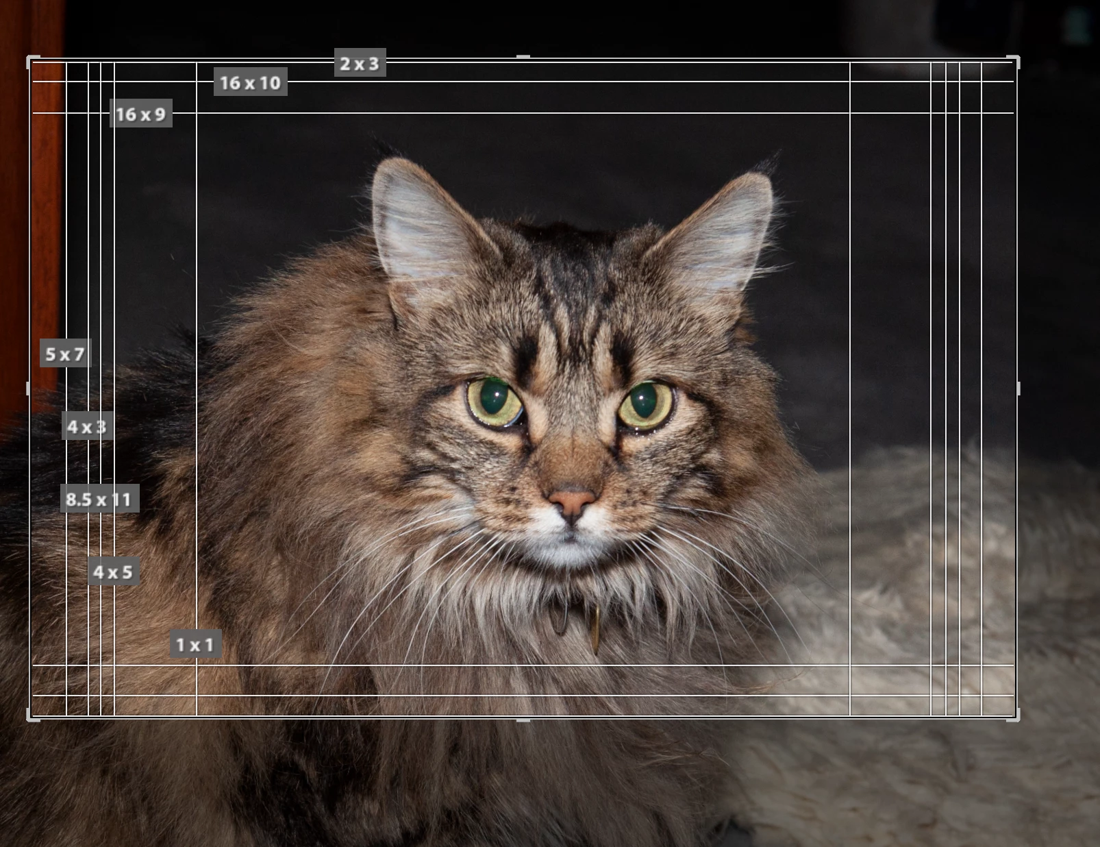The width and height of the screenshot is (1100, 847).
Task: Click the 2 x 3 aspect ratio label
Action: (360, 63)
